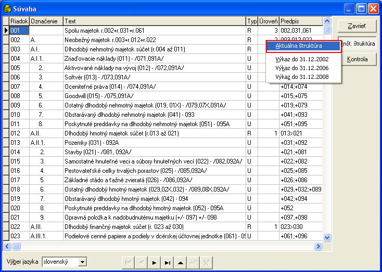This screenshot has height=272, width=382.
Task: Click the Označenie column header
Action: (x=46, y=21)
